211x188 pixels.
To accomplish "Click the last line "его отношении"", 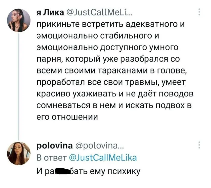I will point(67,116).
